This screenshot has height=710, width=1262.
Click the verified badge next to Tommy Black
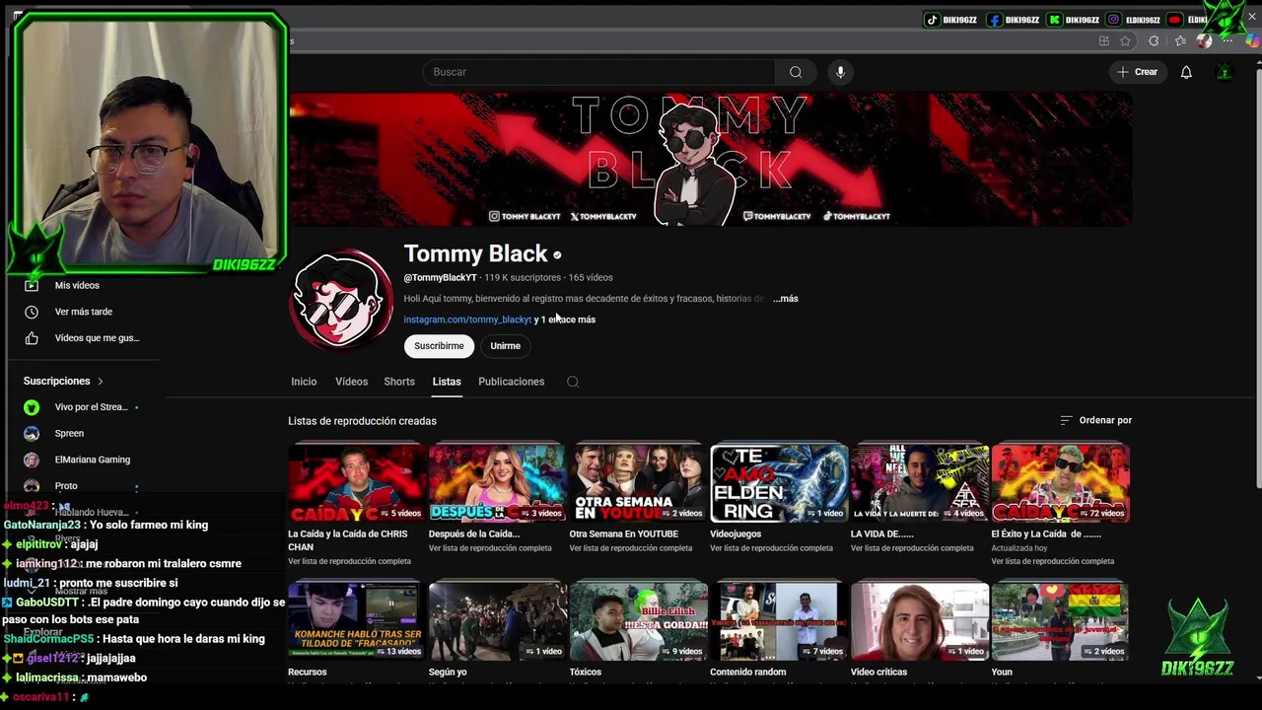coord(557,255)
